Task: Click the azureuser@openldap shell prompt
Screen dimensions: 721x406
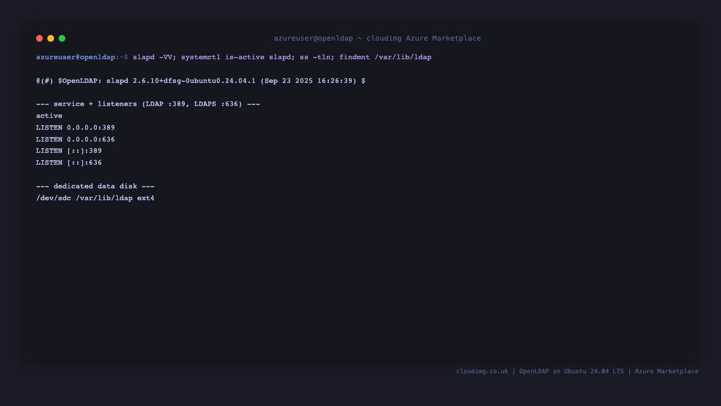Action: [x=82, y=58]
